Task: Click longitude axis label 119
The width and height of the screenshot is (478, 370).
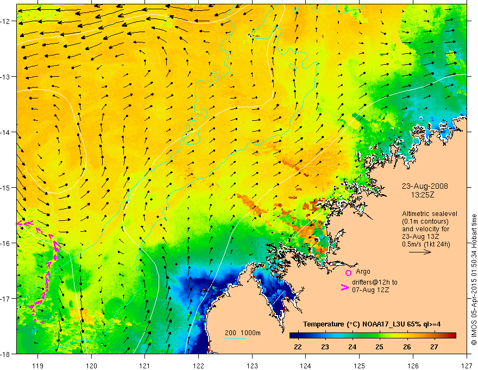Action: (38, 366)
